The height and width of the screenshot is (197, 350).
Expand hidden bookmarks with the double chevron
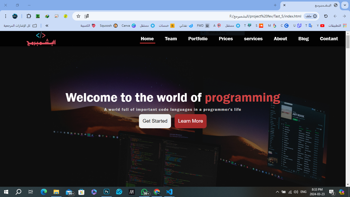tap(47, 26)
